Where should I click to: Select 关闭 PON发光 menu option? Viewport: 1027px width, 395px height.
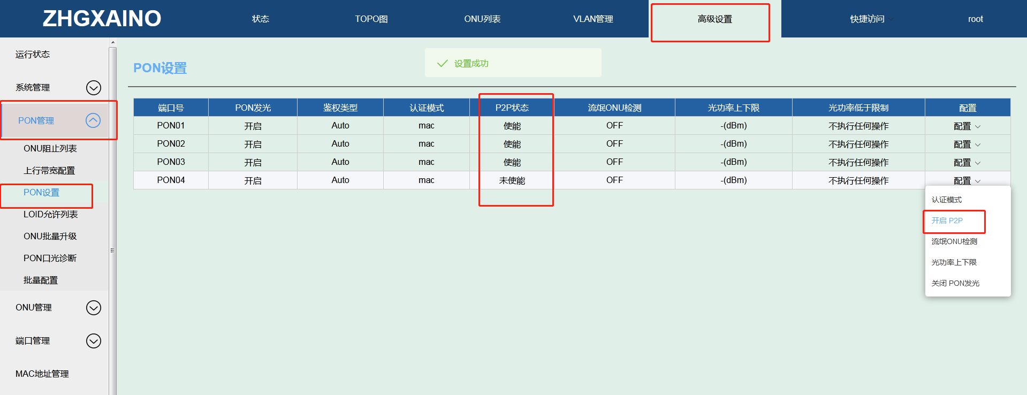[x=955, y=283]
